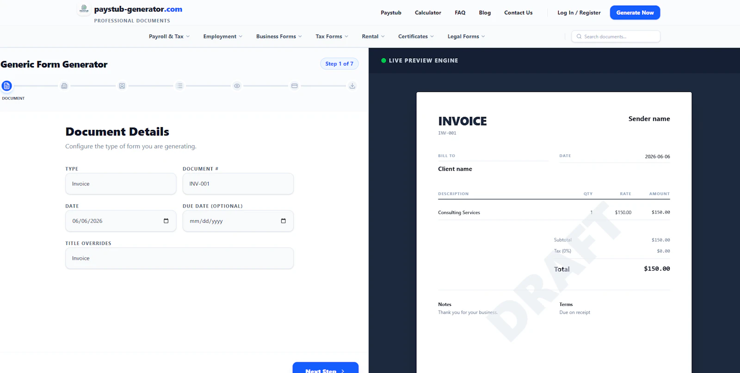The width and height of the screenshot is (740, 373).
Task: Go to the FAQ page
Action: (x=460, y=13)
